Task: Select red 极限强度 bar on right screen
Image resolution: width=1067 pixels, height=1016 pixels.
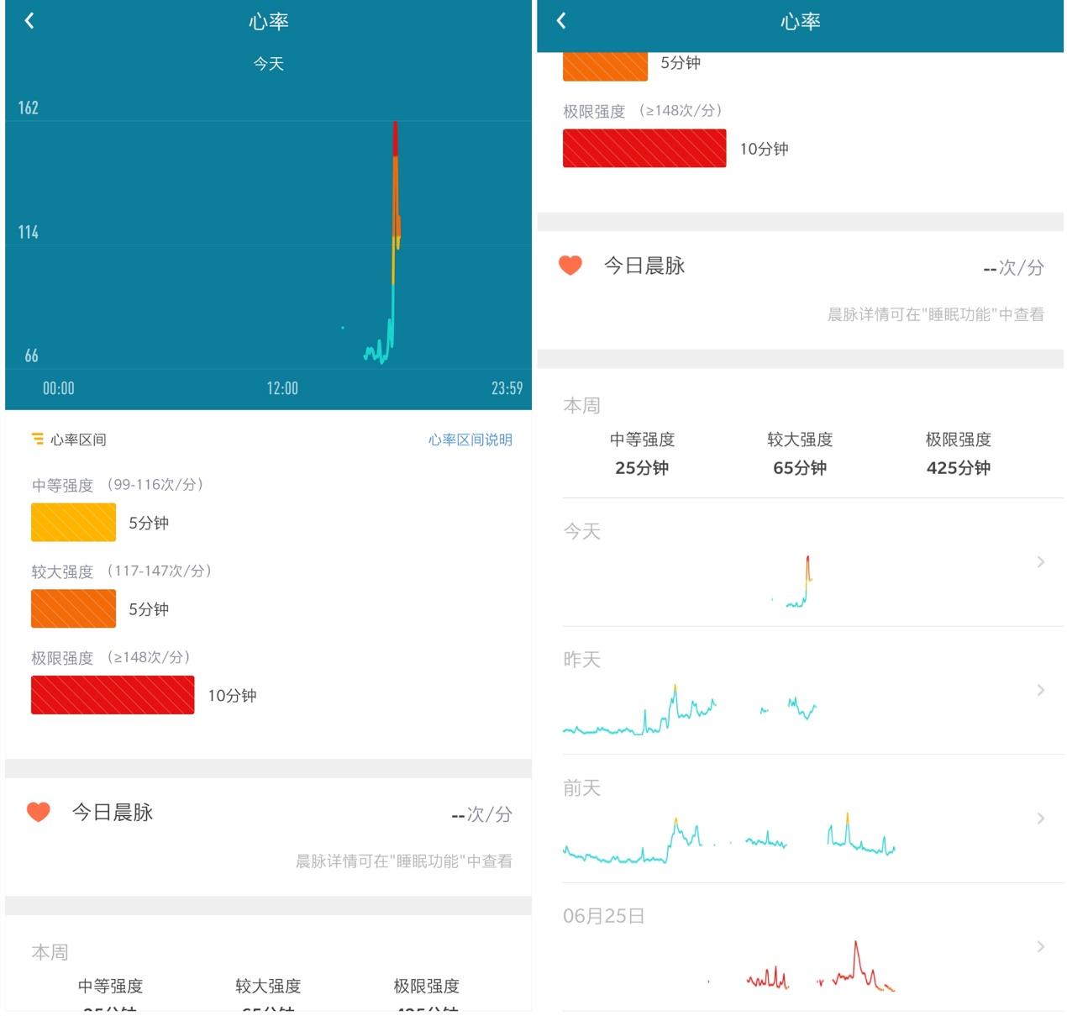Action: click(x=644, y=148)
